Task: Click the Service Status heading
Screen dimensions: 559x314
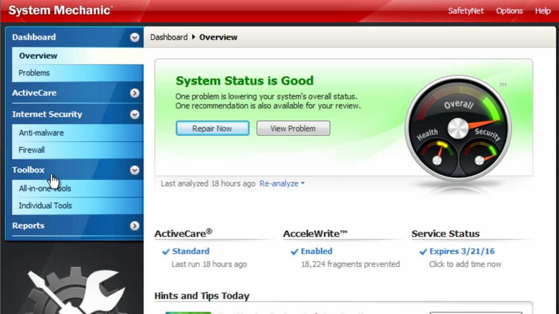Action: [x=445, y=234]
